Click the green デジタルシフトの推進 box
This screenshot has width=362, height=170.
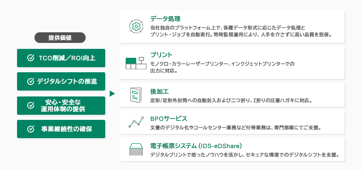tap(61, 81)
